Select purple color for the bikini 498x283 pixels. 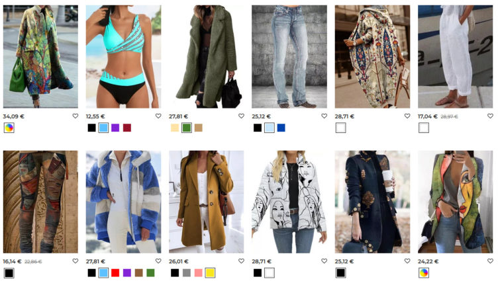(115, 128)
